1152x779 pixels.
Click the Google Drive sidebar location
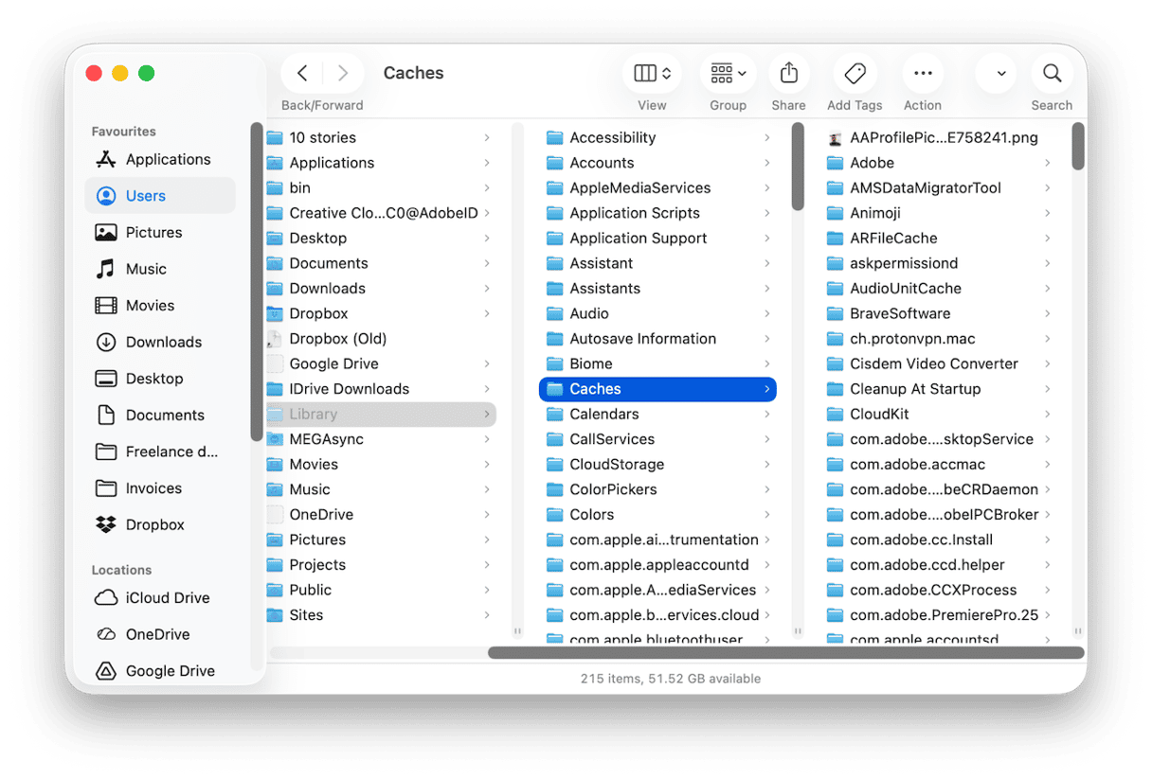coord(170,670)
